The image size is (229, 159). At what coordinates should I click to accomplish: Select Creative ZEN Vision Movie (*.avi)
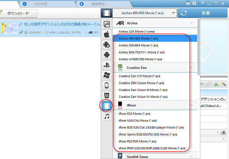coord(155,83)
